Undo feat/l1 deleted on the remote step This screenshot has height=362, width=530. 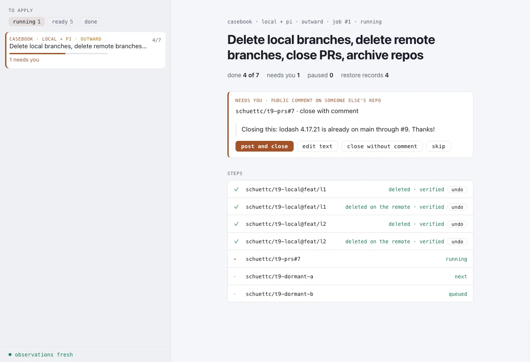(x=457, y=207)
